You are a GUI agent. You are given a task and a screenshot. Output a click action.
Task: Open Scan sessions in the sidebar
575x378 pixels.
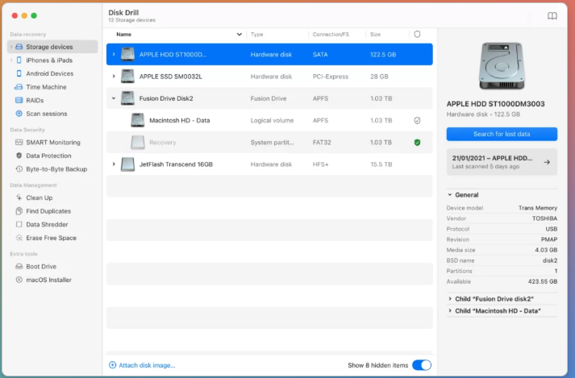(x=47, y=114)
